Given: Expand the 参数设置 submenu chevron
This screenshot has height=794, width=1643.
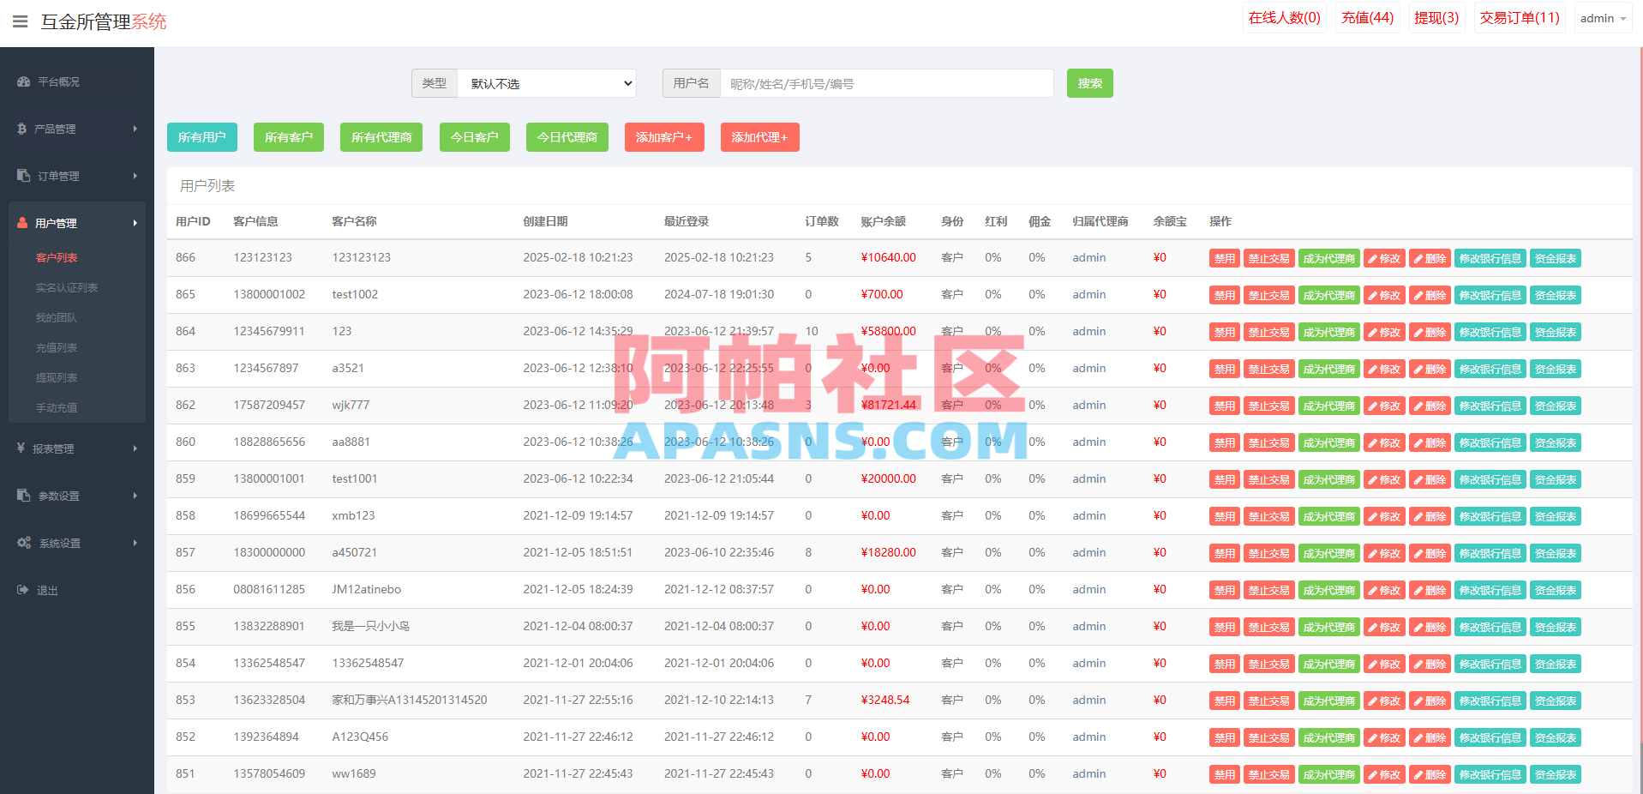Looking at the screenshot, I should 135,495.
